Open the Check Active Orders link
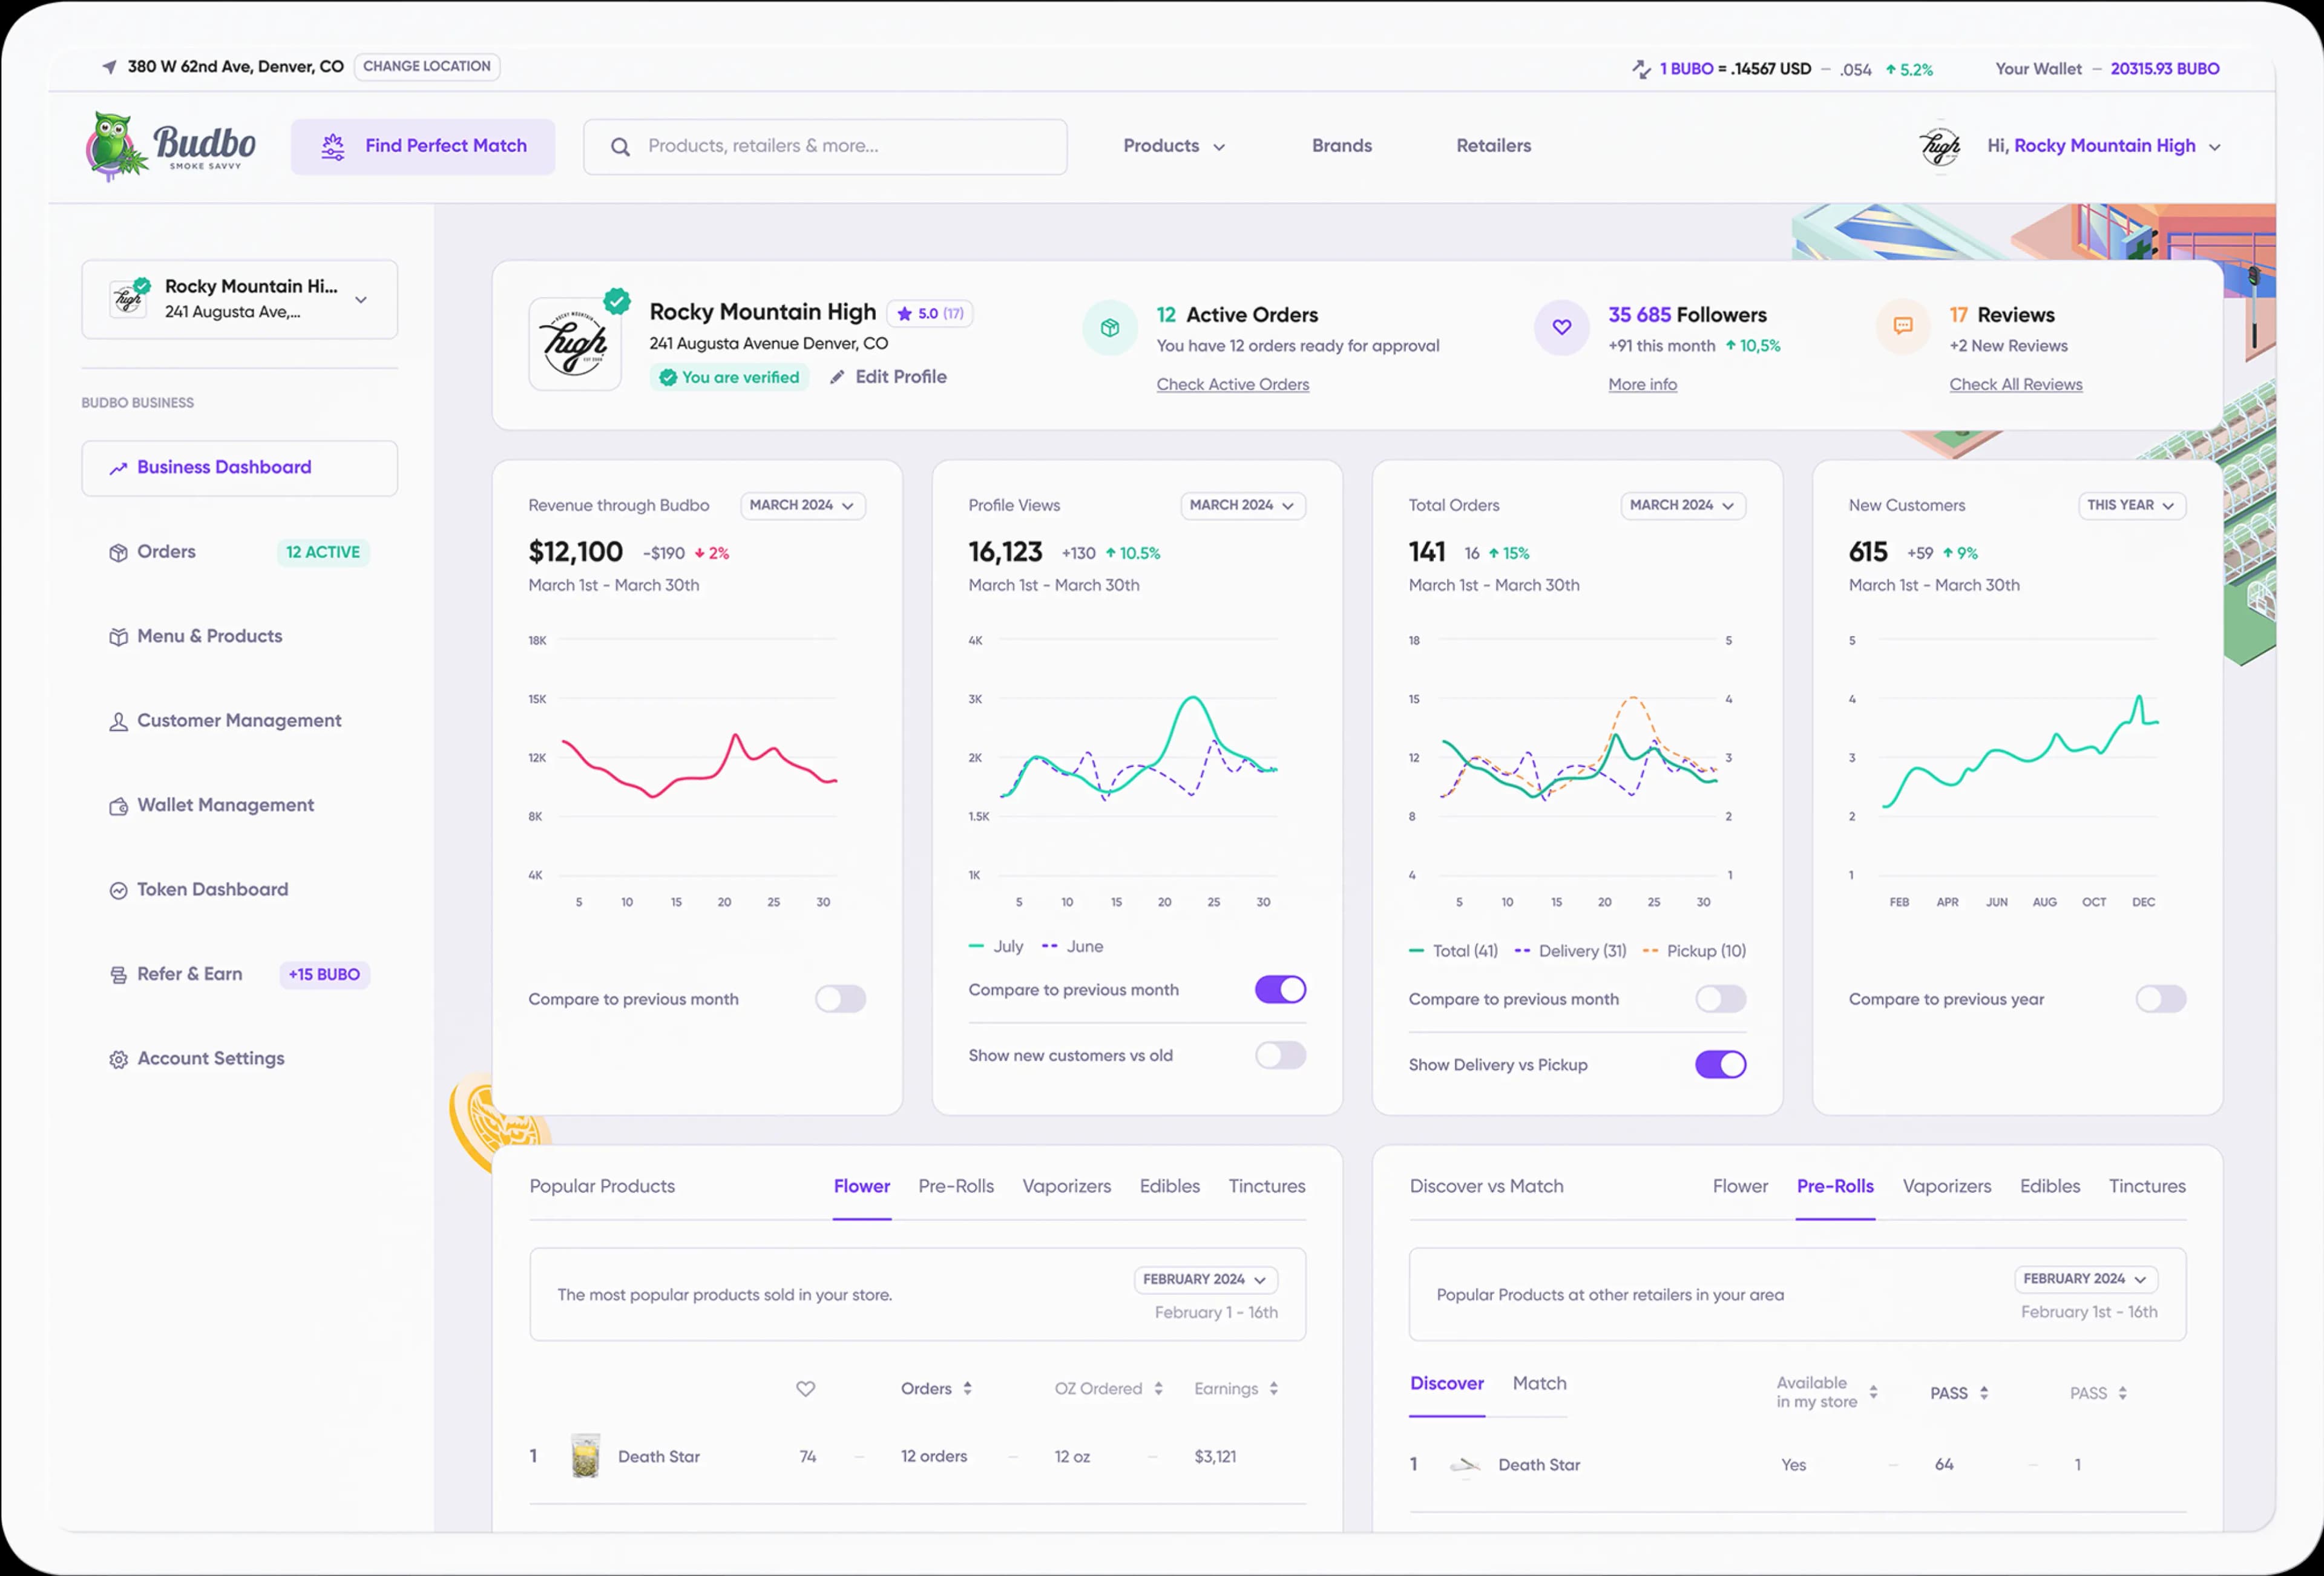 (x=1232, y=385)
